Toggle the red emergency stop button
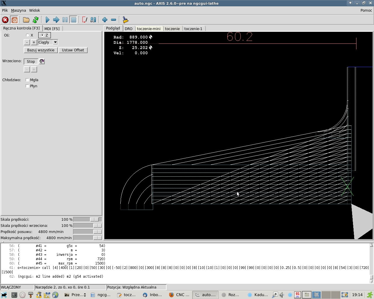374x299 pixels. point(5,20)
